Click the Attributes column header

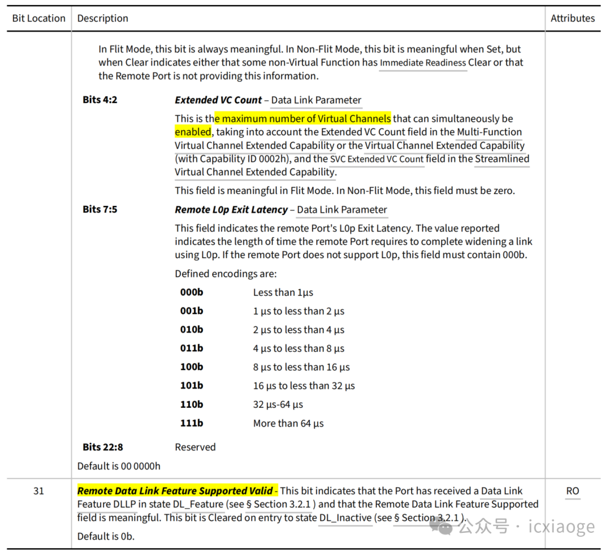pos(572,18)
